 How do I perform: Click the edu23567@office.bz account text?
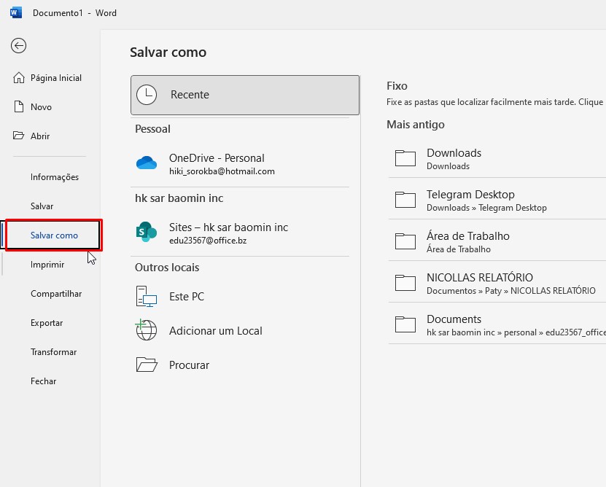208,241
